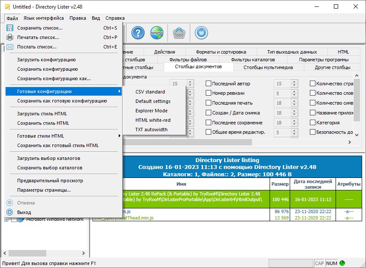Image resolution: width=366 pixels, height=268 pixels.
Task: Click the blue question mark help icon
Action: click(x=138, y=33)
